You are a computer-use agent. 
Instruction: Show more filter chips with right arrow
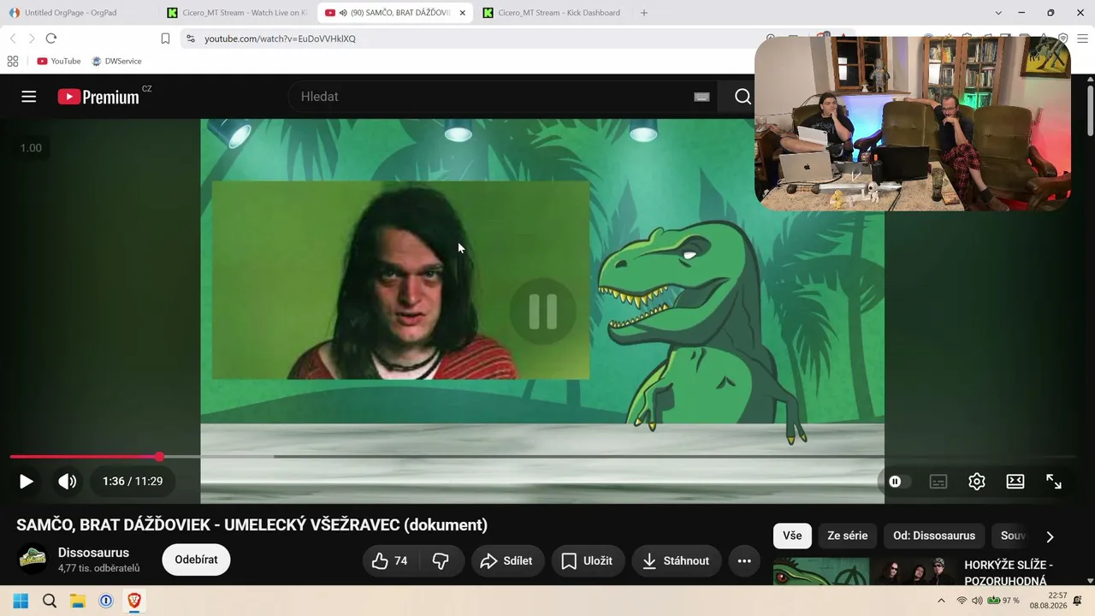(1050, 536)
